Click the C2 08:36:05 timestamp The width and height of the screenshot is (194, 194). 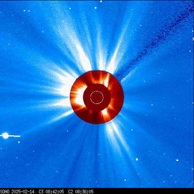(81, 192)
